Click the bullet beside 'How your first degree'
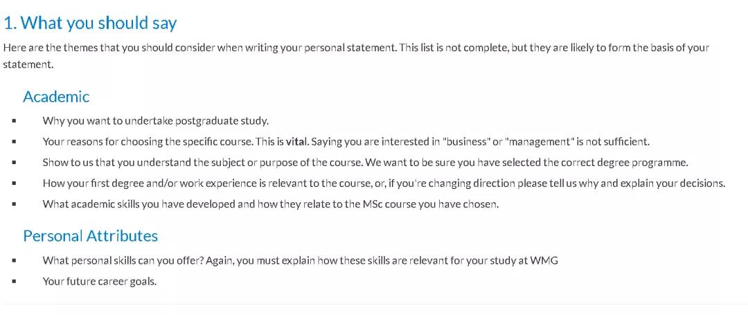The width and height of the screenshot is (748, 315). tap(15, 183)
